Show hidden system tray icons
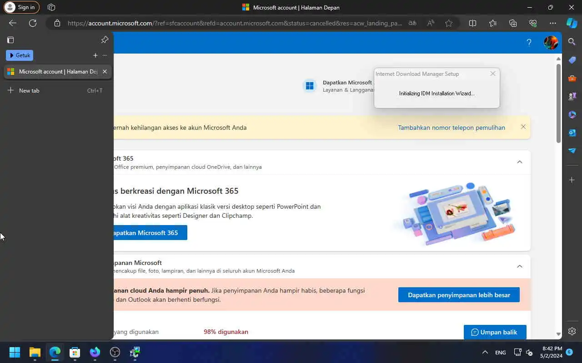The height and width of the screenshot is (363, 582). point(485,352)
